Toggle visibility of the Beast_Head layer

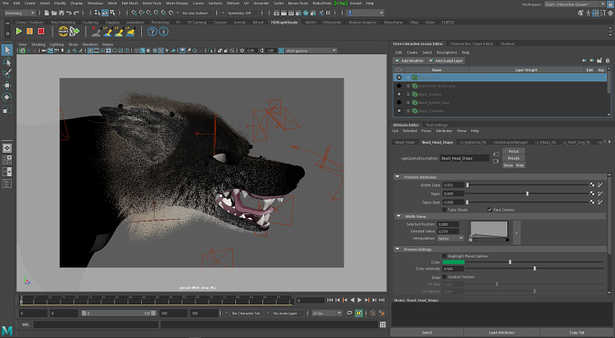(399, 78)
